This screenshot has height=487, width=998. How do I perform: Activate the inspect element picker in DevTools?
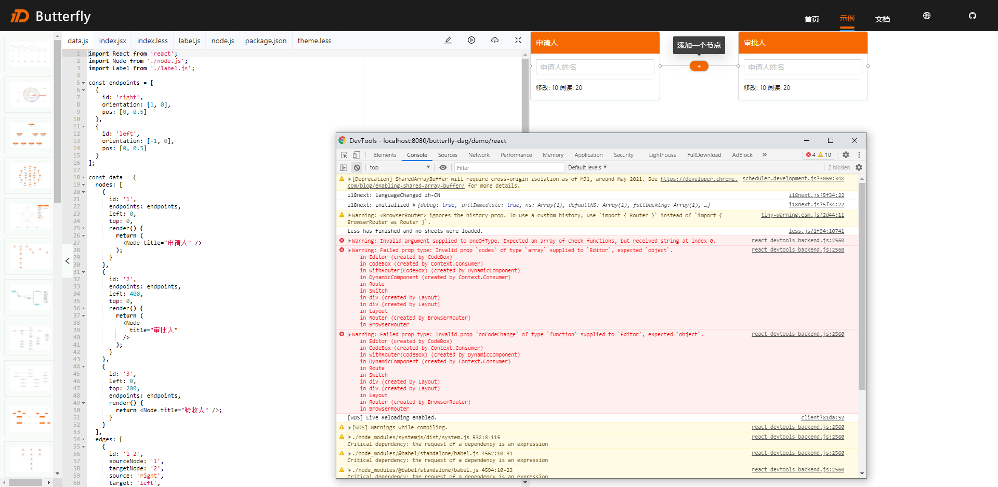343,155
